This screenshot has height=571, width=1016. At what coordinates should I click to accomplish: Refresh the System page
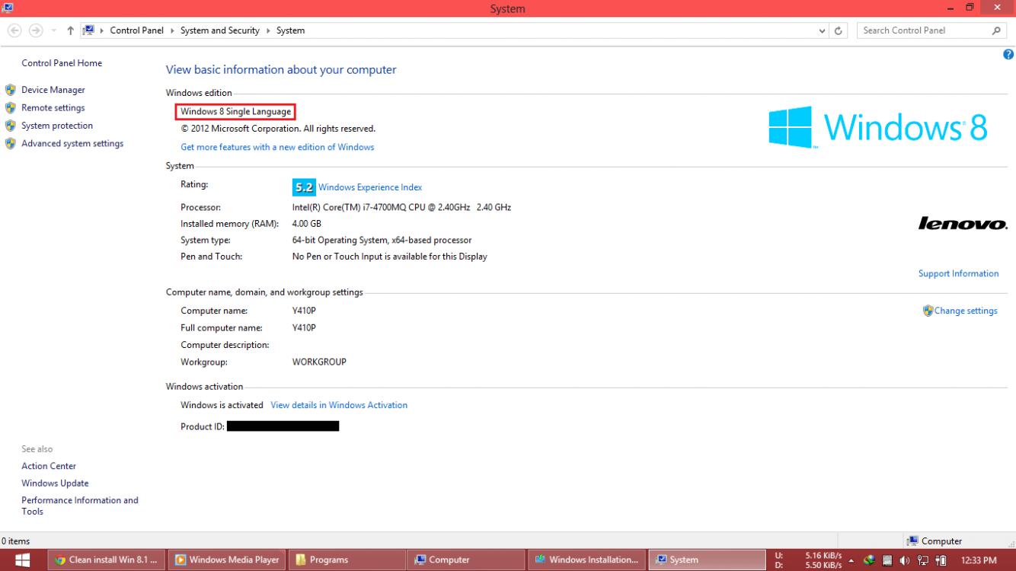coord(839,30)
